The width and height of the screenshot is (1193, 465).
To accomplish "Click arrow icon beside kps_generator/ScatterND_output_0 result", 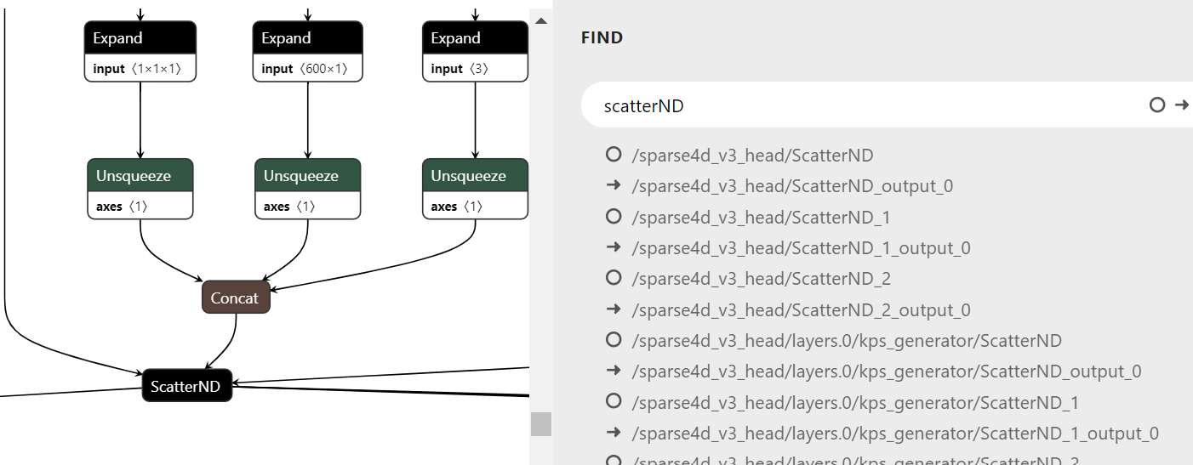I will (613, 371).
